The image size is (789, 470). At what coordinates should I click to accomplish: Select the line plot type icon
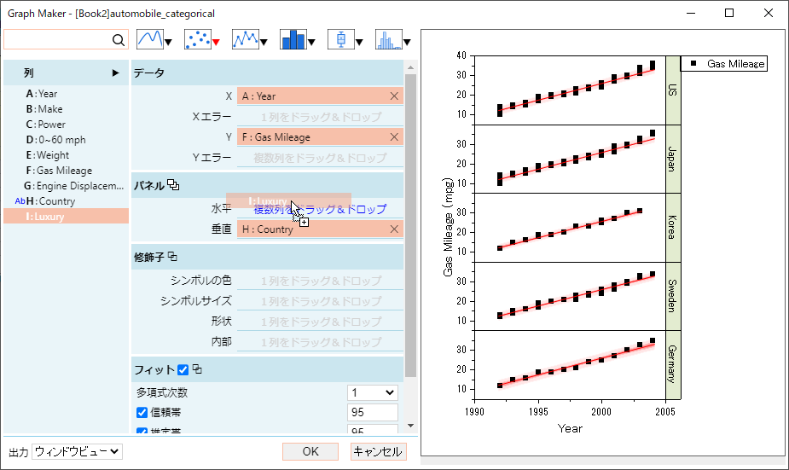tap(150, 39)
